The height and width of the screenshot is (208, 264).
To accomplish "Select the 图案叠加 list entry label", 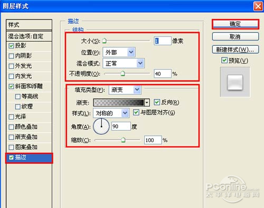I will (26, 147).
